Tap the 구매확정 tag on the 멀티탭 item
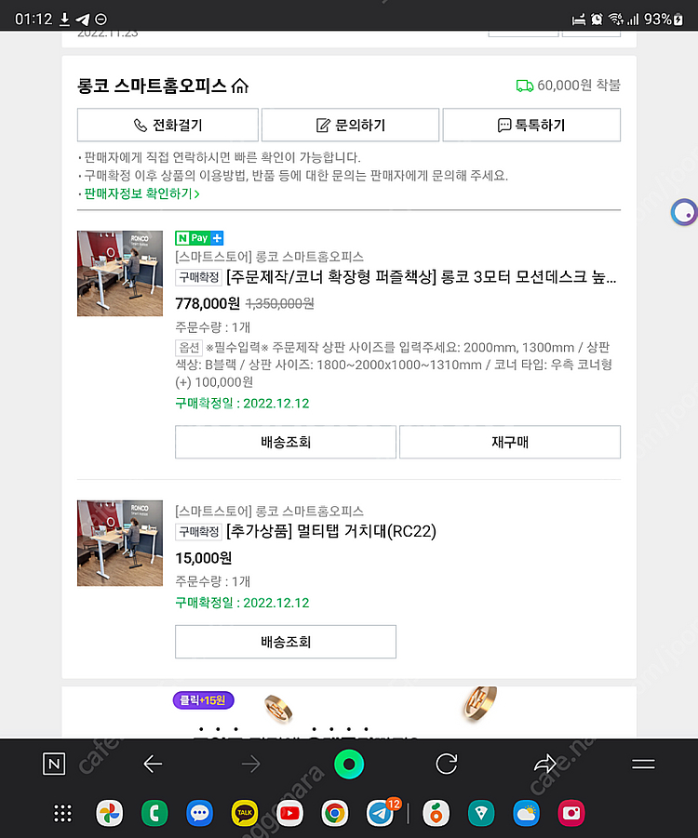Screen dimensions: 698x838 (x=198, y=531)
